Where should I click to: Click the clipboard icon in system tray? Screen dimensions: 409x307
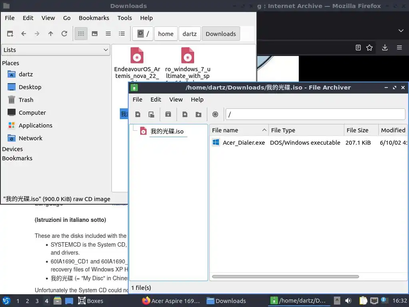pyautogui.click(x=363, y=301)
